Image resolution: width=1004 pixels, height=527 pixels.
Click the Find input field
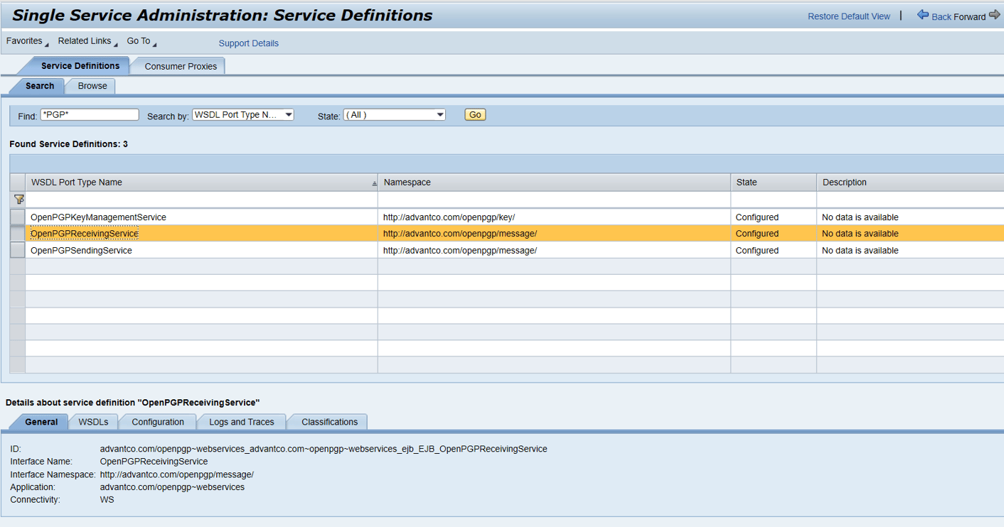coord(90,115)
